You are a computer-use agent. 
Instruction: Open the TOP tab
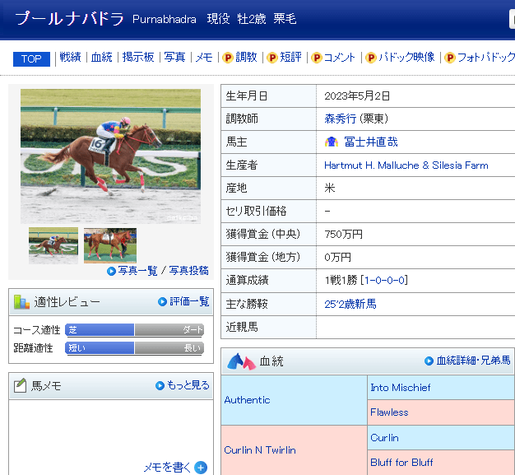[x=31, y=58]
